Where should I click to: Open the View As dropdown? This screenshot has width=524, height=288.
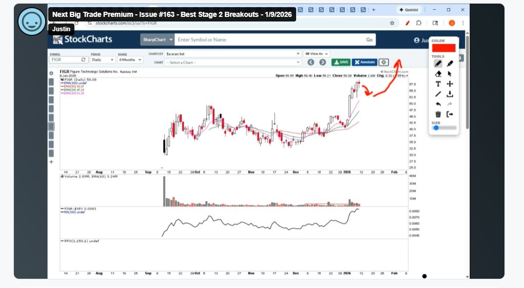317,54
